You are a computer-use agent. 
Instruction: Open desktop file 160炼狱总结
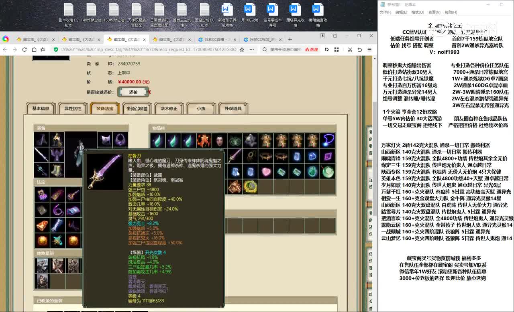tap(114, 13)
